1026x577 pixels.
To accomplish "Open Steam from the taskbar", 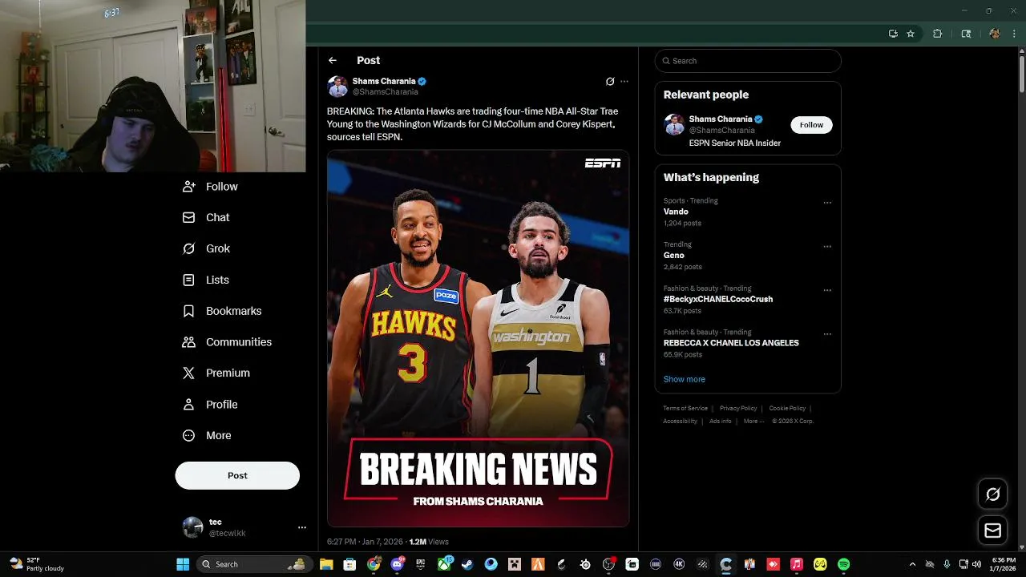I will [467, 564].
